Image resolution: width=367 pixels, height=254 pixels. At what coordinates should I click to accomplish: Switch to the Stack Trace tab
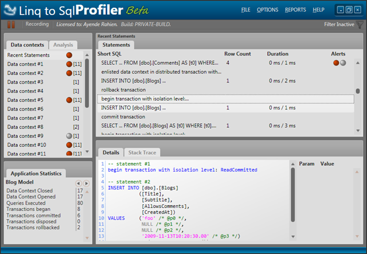(x=142, y=153)
